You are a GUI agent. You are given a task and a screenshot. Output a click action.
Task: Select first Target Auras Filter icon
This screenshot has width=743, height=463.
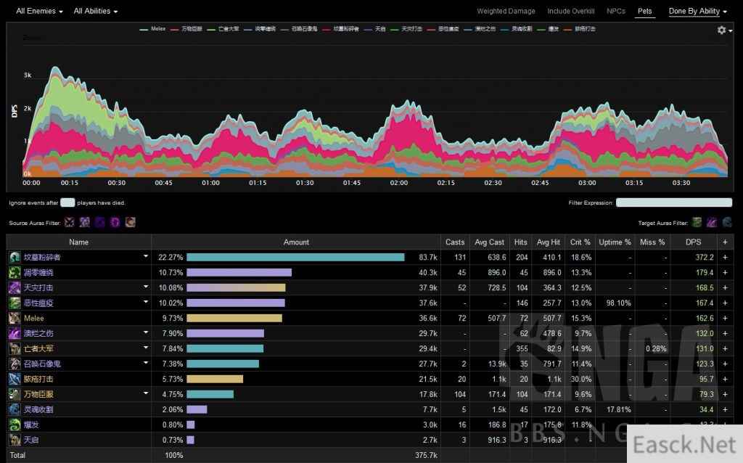[x=697, y=222]
